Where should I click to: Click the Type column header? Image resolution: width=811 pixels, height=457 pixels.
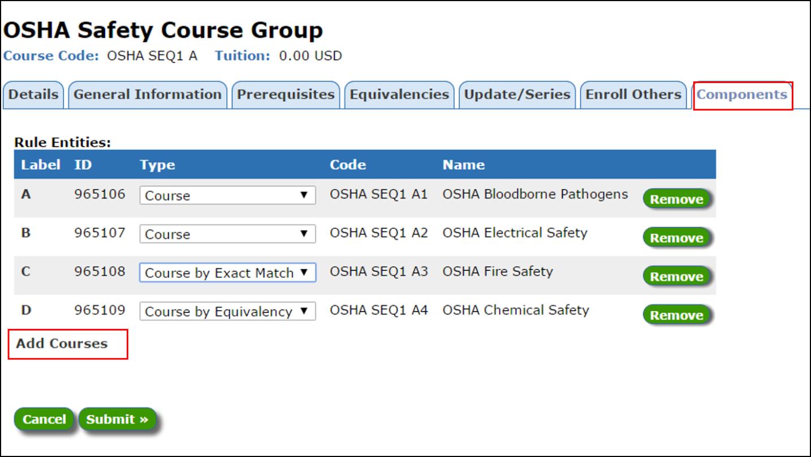click(157, 165)
